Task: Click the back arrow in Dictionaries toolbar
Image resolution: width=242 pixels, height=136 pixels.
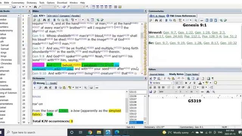Action: [34, 88]
